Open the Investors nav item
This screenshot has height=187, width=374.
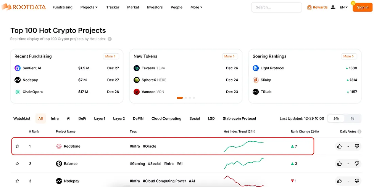click(155, 7)
